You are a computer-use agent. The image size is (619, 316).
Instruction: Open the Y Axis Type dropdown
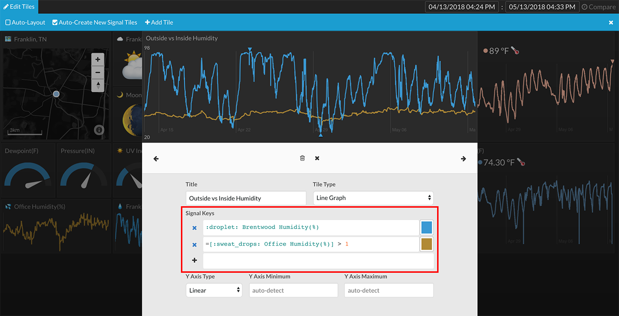[214, 290]
